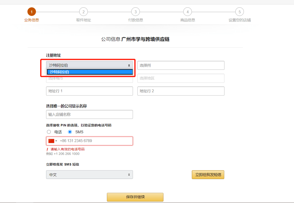Click step 5 circle 设置您的店铺
Viewport: 294px width, 203px height.
[240, 12]
